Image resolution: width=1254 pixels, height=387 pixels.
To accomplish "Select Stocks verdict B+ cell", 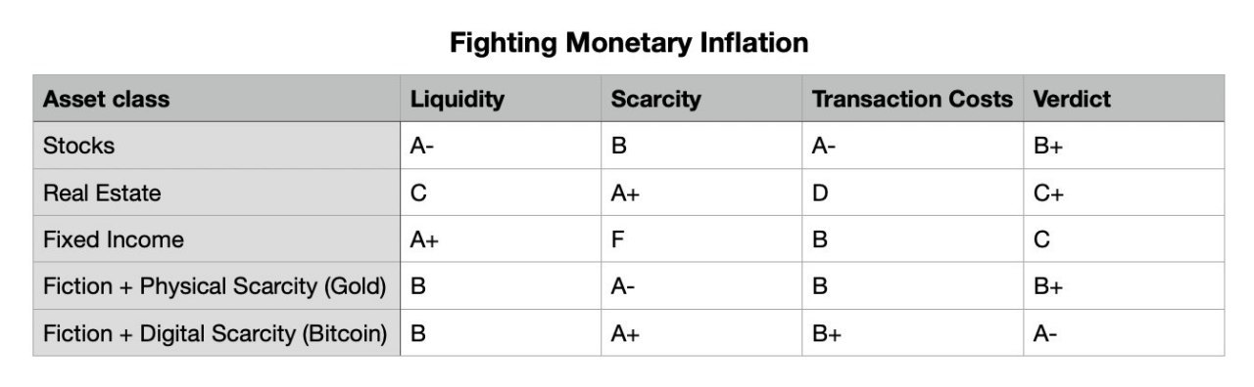I will click(x=1124, y=146).
